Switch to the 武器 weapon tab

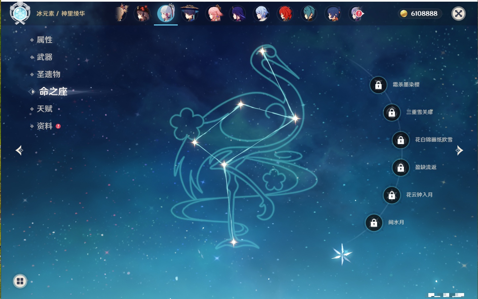coord(44,57)
